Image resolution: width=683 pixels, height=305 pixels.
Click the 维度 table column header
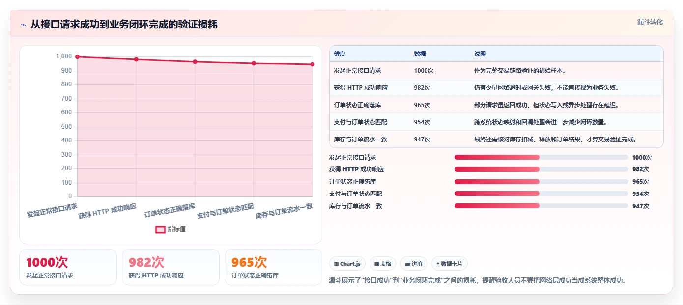(x=340, y=54)
